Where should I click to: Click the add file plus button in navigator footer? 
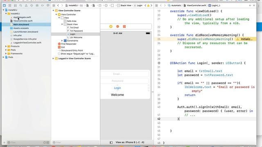point(4,143)
